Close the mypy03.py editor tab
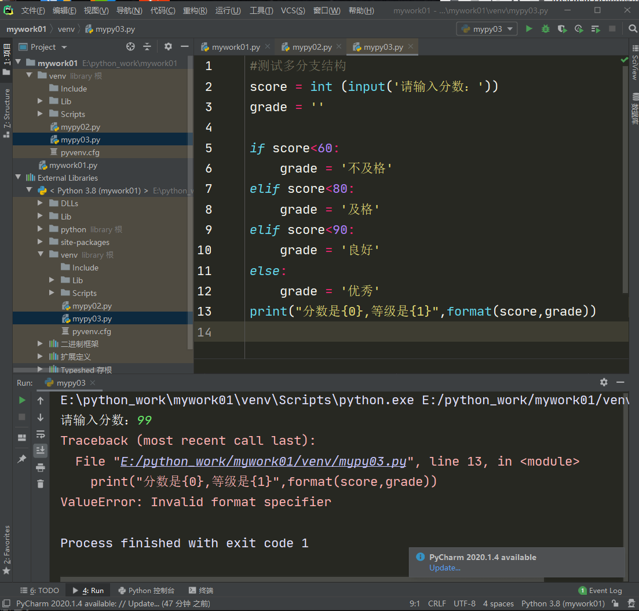Viewport: 639px width, 611px height. [x=411, y=46]
